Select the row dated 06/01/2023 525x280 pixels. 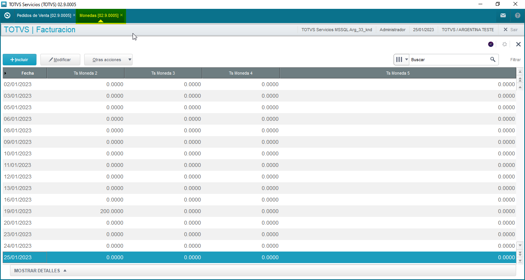click(259, 119)
